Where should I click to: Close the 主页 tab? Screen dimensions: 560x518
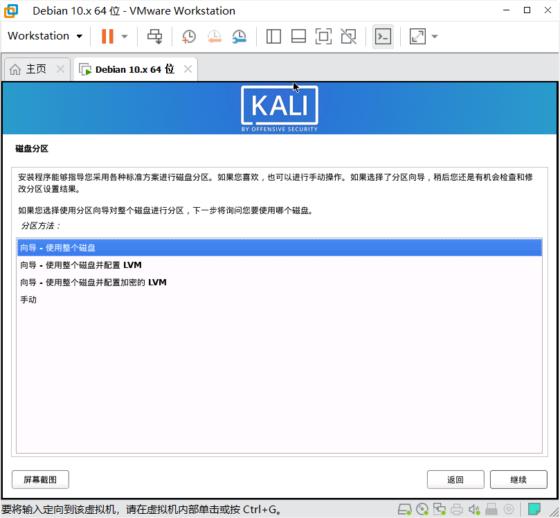click(x=61, y=69)
